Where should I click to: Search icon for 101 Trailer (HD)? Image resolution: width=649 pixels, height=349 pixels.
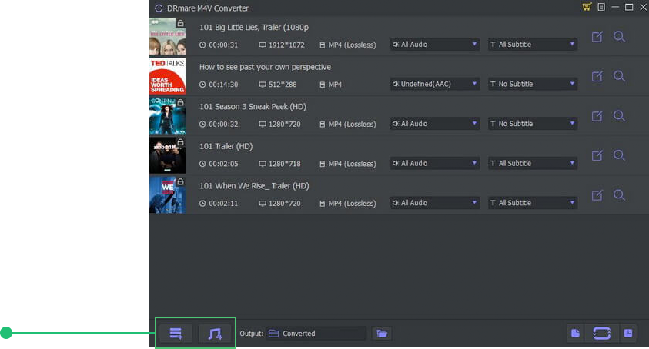[619, 155]
